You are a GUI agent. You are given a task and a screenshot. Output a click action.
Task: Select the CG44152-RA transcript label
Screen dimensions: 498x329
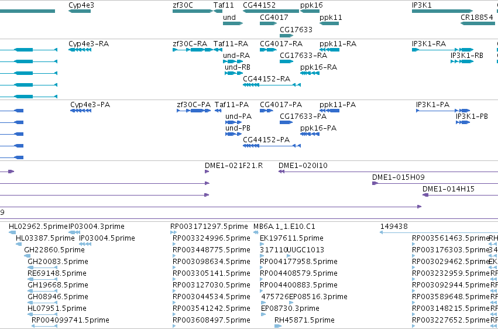point(266,79)
